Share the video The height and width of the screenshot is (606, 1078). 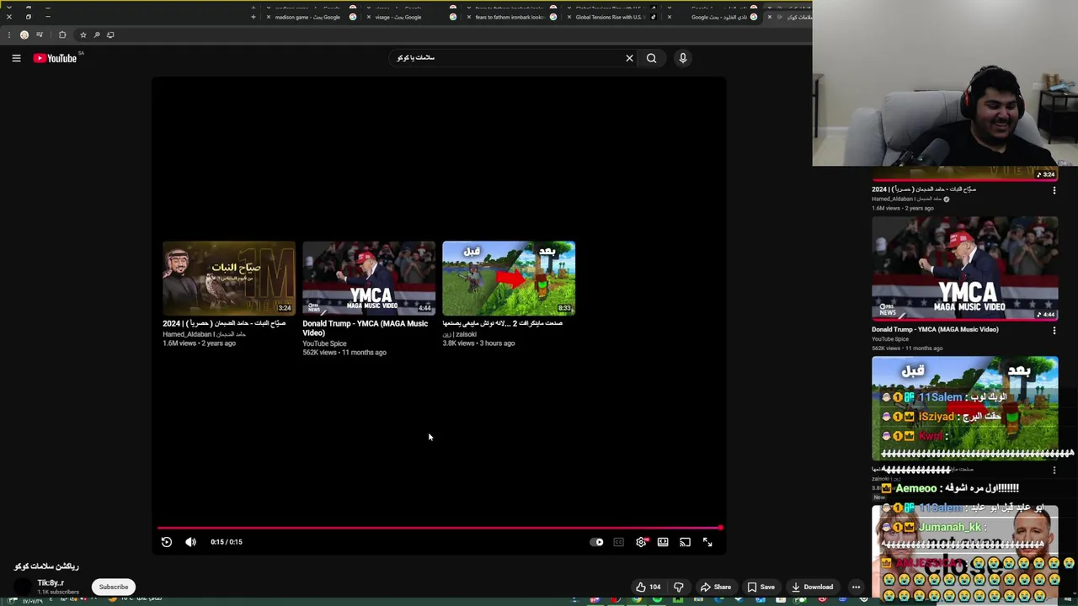716,587
